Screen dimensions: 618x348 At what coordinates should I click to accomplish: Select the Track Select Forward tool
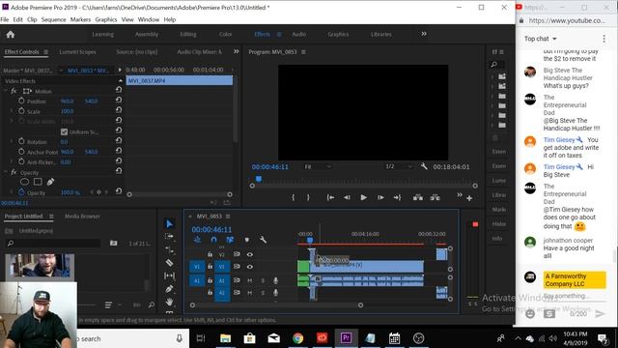tap(170, 236)
